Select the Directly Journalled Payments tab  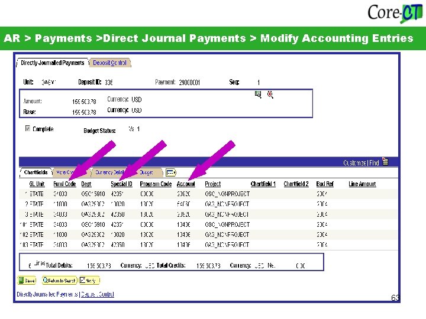coord(53,63)
